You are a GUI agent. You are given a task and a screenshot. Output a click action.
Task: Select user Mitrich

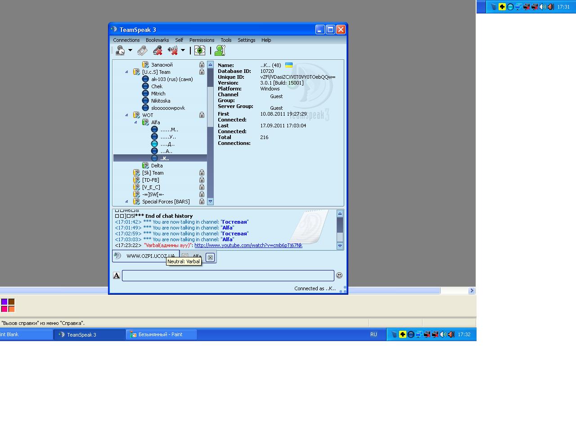[x=158, y=94]
